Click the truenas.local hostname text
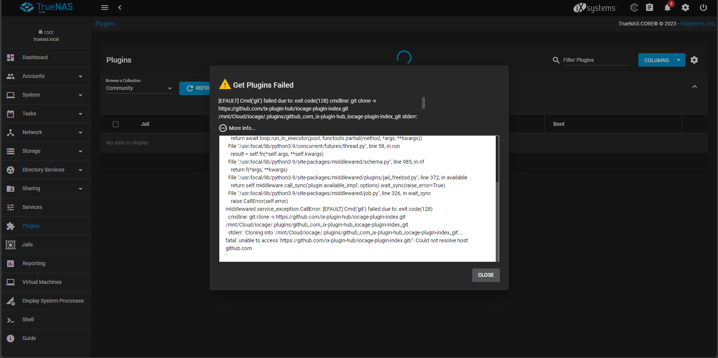 (x=46, y=39)
